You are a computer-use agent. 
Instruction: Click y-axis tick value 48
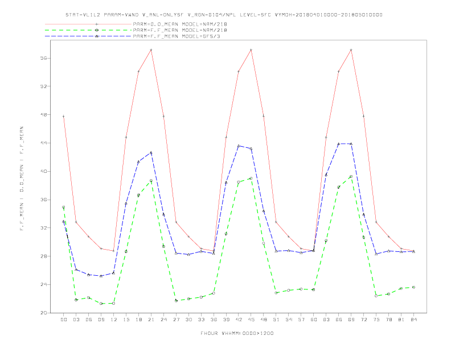click(43, 114)
